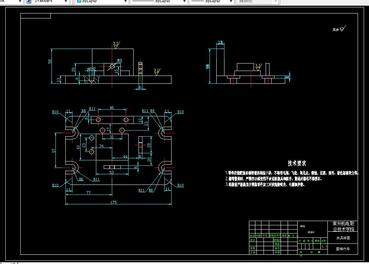Select the 34 dimension text
369x264 pixels.
click(101, 146)
